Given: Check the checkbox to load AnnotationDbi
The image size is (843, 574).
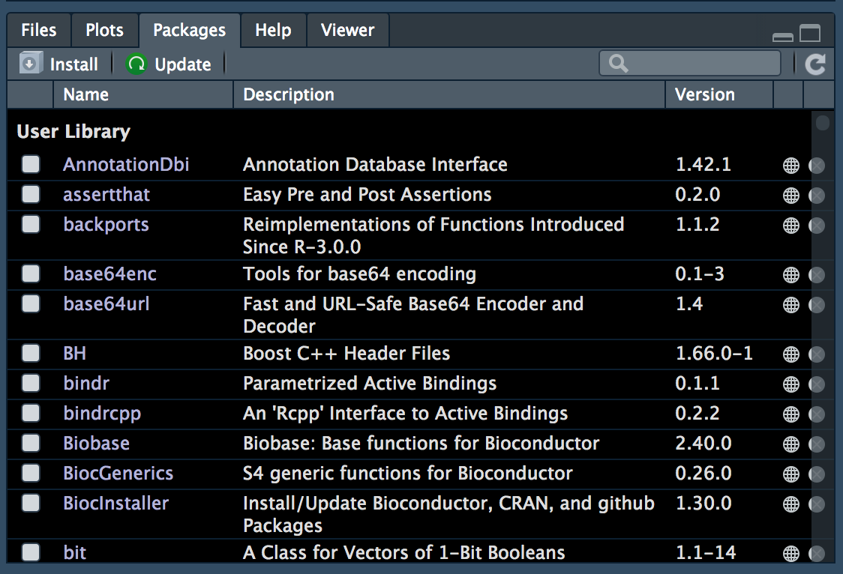Looking at the screenshot, I should tap(30, 164).
